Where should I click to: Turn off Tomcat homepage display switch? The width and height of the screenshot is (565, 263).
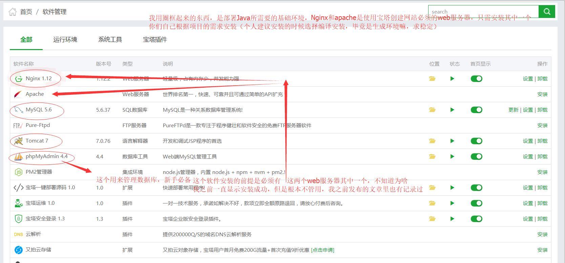coord(476,141)
